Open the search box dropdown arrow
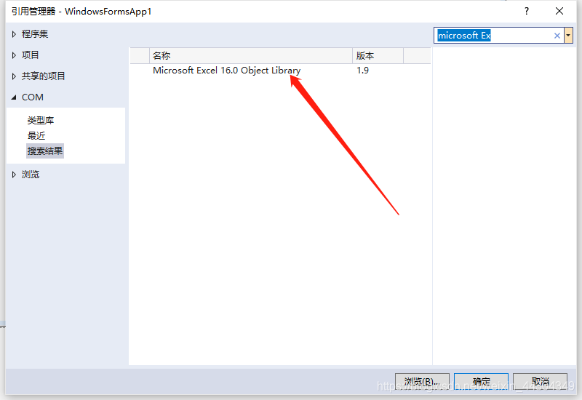Viewport: 582px width, 400px height. click(x=568, y=36)
